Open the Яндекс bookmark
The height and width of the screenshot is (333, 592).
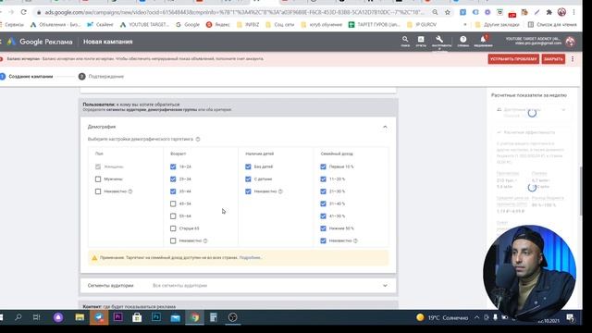(x=218, y=25)
